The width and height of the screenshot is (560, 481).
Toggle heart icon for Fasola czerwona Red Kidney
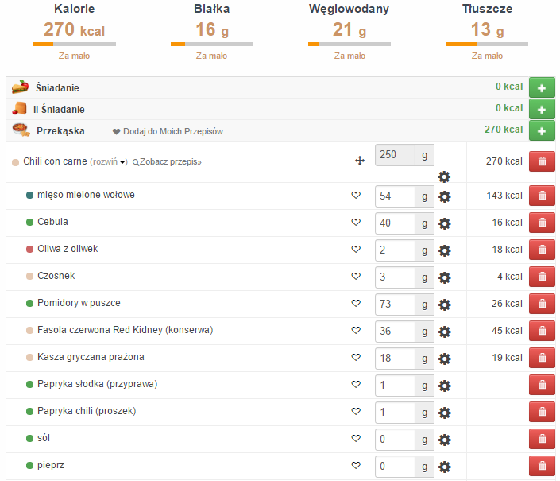[356, 331]
